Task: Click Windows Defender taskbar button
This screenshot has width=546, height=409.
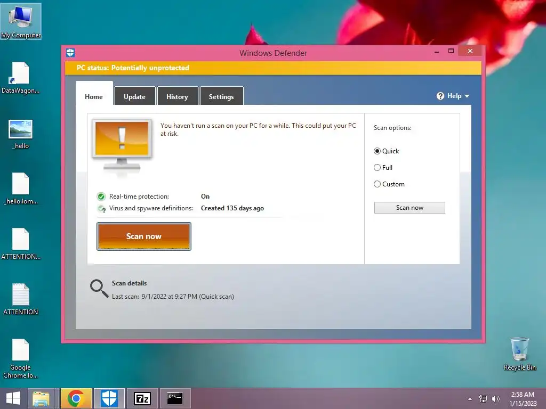Action: click(x=109, y=398)
